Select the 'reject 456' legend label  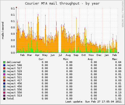coord(14,83)
